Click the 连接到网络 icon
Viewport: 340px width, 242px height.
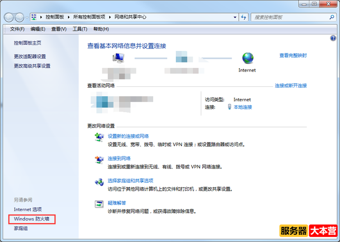click(x=99, y=160)
